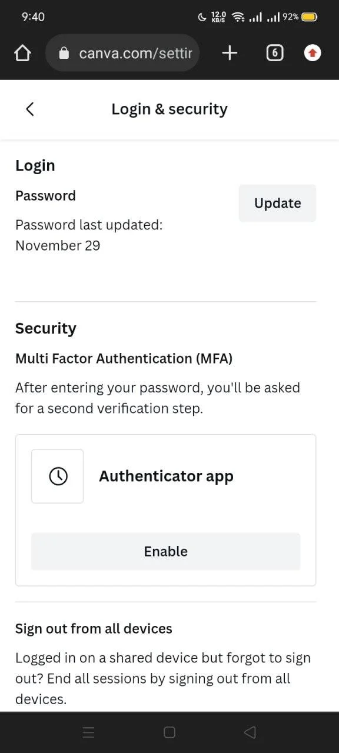Tap the Wi-Fi status icon
This screenshot has width=339, height=753.
point(238,17)
